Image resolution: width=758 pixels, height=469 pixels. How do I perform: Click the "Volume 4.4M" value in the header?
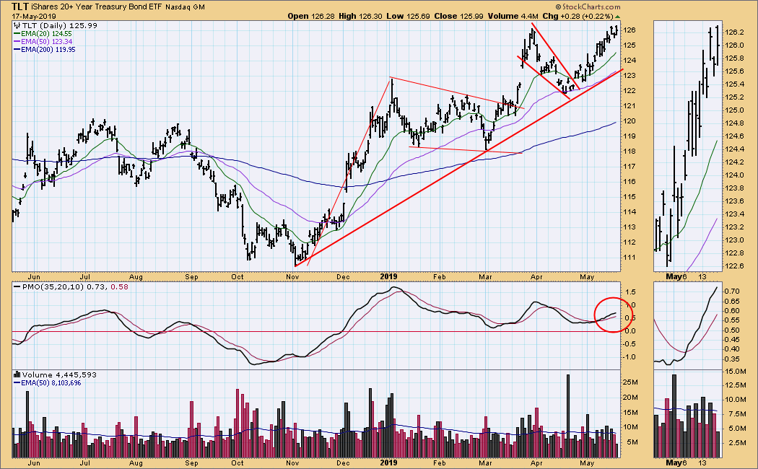click(513, 16)
